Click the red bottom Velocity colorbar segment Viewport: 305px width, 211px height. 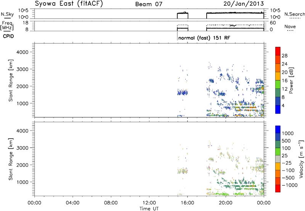pos(278,189)
